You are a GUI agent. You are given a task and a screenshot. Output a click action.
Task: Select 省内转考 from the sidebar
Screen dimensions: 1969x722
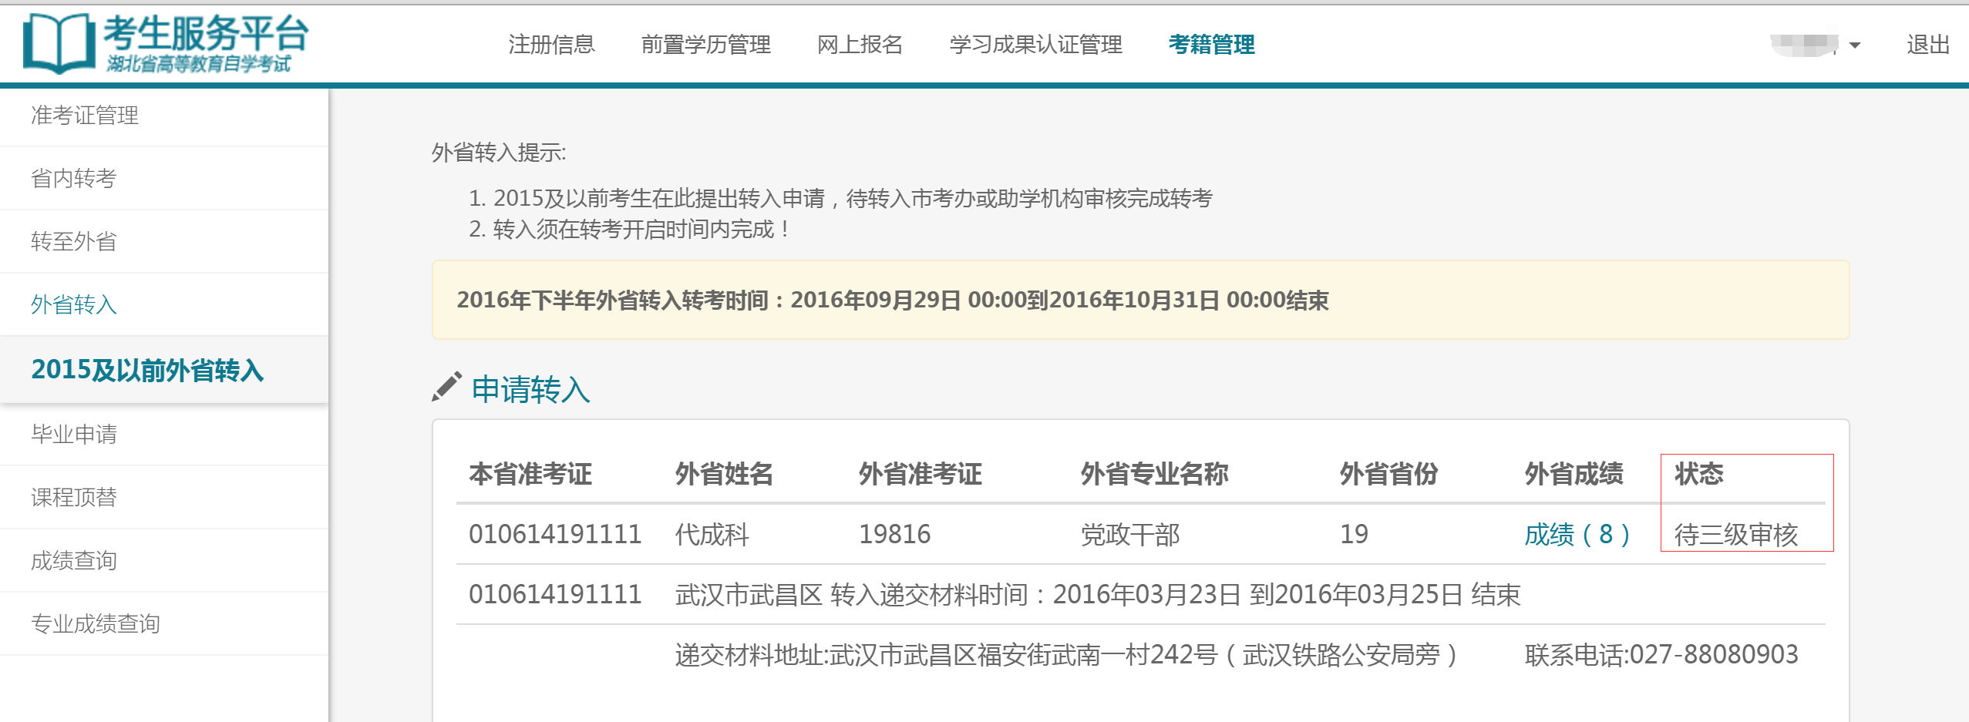pos(74,179)
